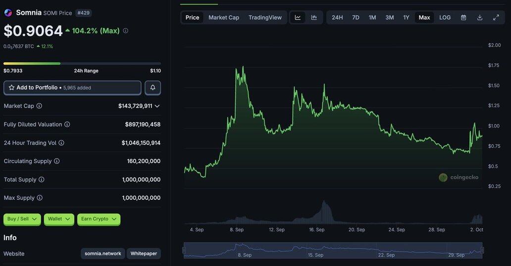Select the 7D time range

click(x=356, y=17)
